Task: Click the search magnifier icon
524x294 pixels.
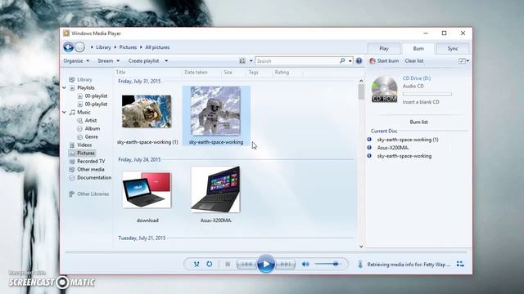Action: point(342,61)
